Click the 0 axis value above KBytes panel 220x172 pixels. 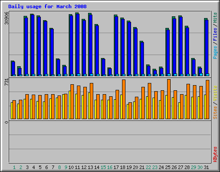[x=6, y=122]
